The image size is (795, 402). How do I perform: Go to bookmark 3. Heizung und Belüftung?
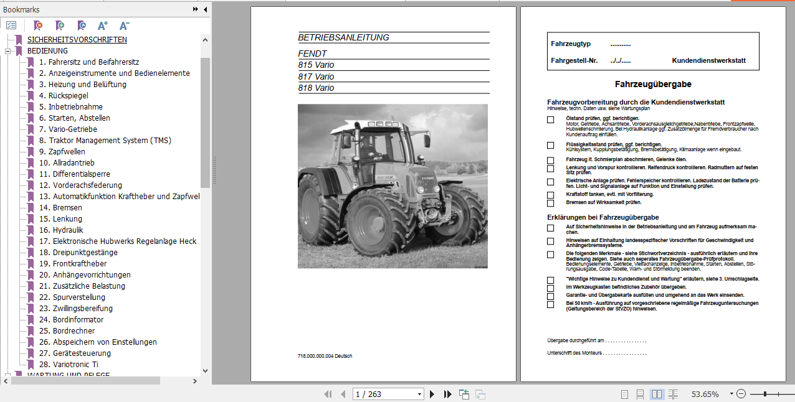tap(82, 84)
